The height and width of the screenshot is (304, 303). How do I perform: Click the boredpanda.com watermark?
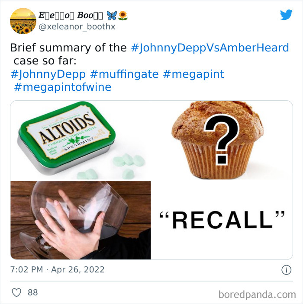tap(257, 294)
